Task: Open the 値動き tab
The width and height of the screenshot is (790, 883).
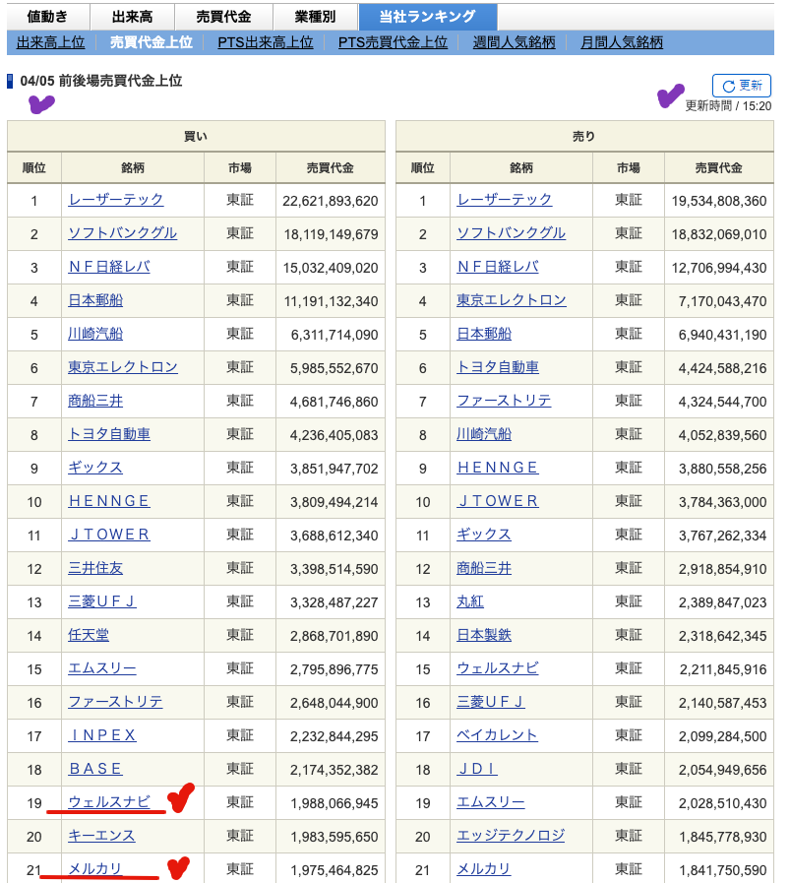Action: click(x=48, y=17)
